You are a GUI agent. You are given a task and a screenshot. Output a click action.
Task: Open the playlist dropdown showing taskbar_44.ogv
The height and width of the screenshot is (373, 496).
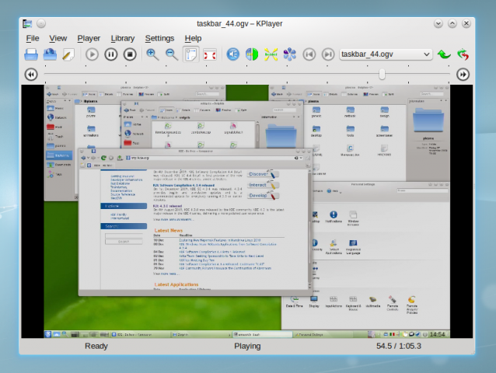[x=386, y=54]
